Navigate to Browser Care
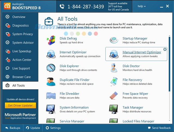Image resolution: width=174 pixels, height=132 pixels. coord(20,77)
